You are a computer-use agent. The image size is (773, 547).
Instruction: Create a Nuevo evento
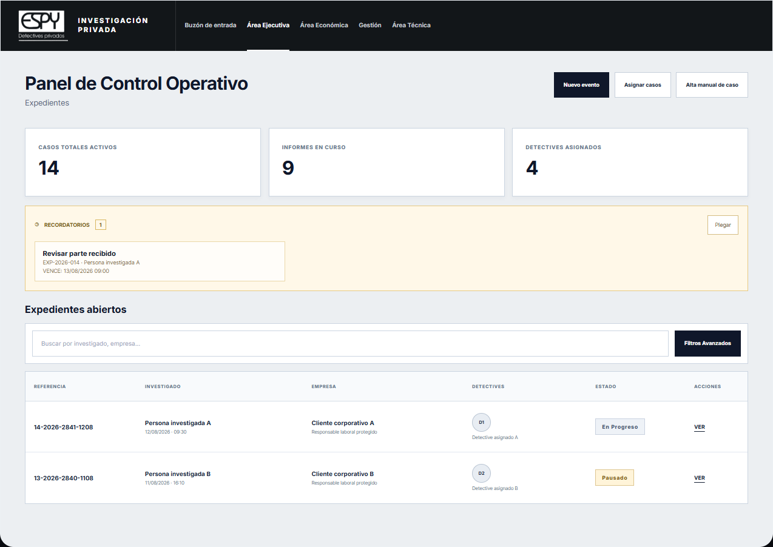[581, 85]
